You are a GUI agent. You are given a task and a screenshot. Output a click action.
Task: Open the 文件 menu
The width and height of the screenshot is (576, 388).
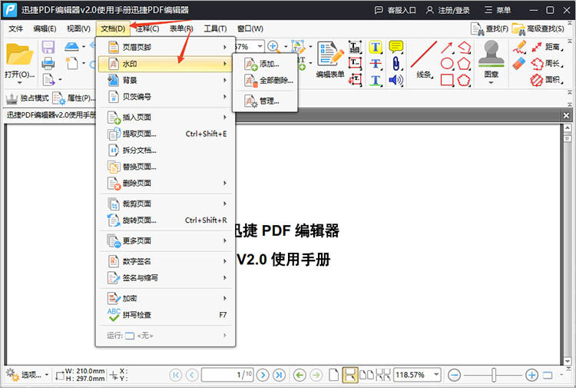[x=15, y=28]
